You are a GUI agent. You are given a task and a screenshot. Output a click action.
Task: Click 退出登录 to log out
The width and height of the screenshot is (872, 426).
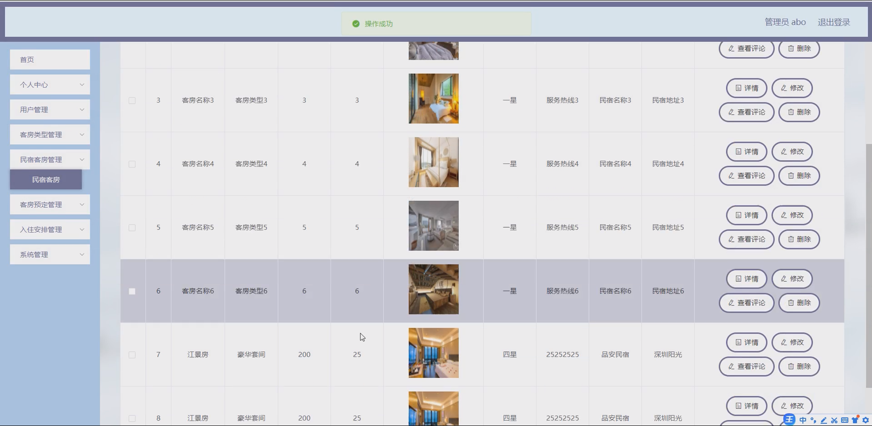834,22
